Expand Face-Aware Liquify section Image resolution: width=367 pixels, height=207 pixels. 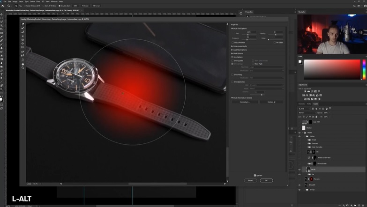[232, 46]
